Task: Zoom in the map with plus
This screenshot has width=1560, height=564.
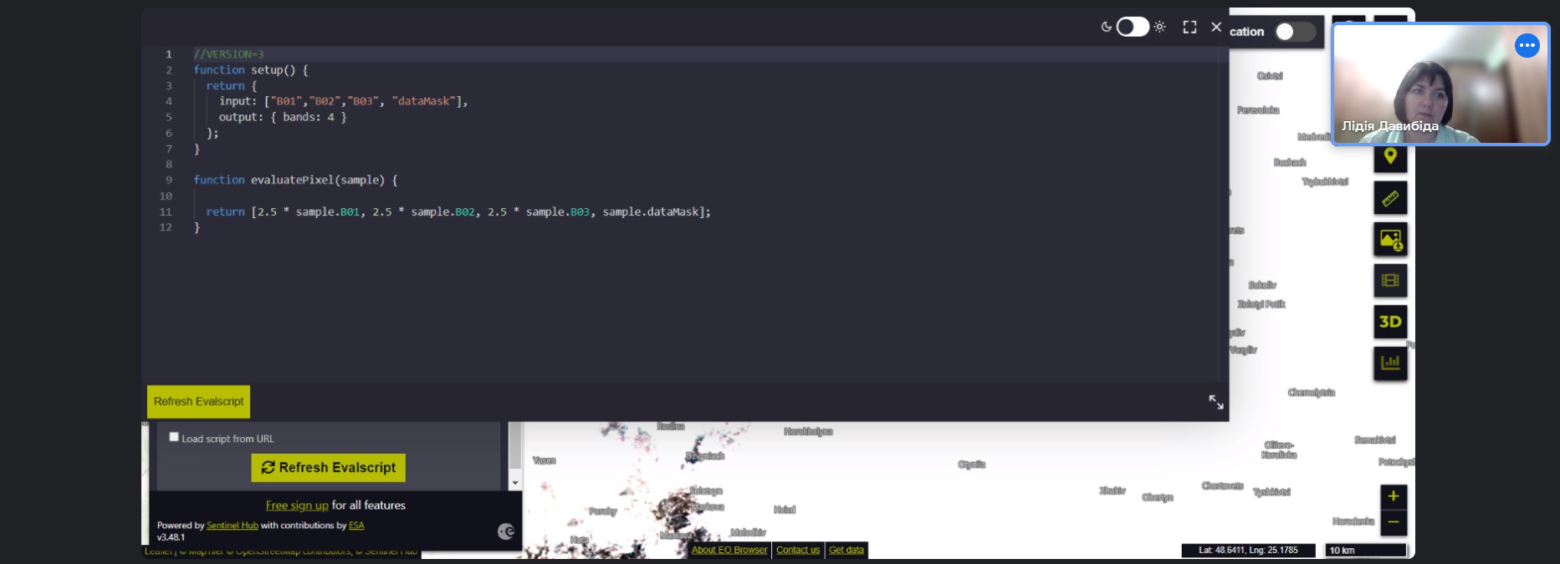Action: (1393, 496)
